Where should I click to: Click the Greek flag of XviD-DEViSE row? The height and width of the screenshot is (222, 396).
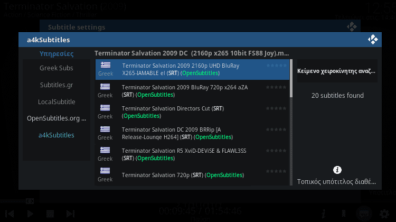point(105,150)
